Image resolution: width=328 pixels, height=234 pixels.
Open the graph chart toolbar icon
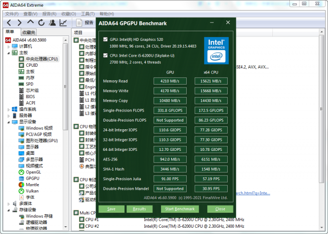point(63,23)
